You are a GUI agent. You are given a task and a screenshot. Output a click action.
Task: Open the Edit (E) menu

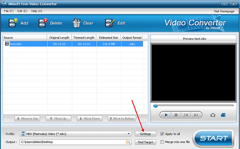point(22,11)
